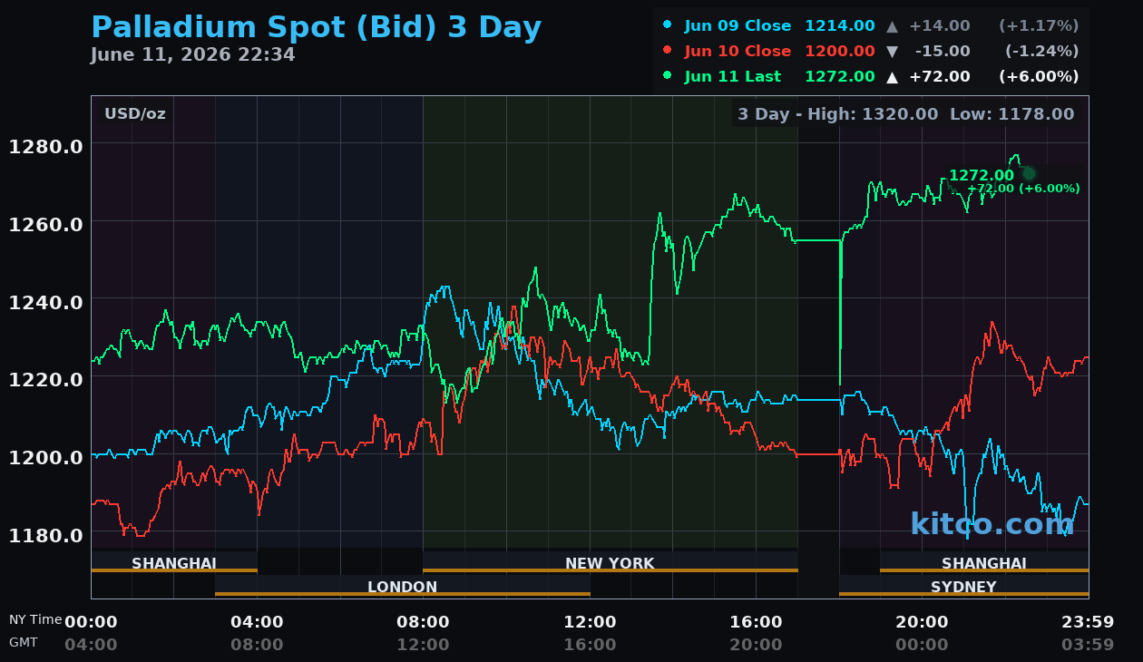Click the 1260.0 y-axis label
This screenshot has height=662, width=1143.
click(46, 224)
